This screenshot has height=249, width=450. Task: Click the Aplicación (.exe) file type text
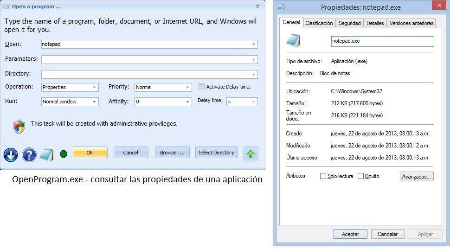(349, 61)
